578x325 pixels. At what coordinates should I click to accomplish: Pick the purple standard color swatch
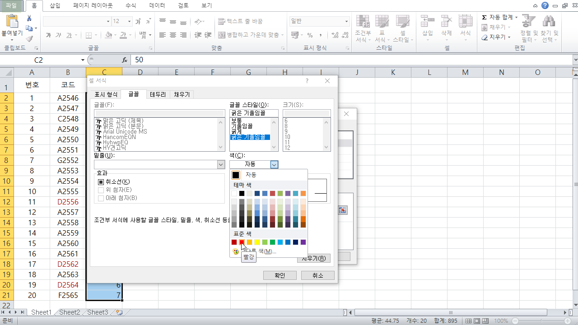click(303, 242)
